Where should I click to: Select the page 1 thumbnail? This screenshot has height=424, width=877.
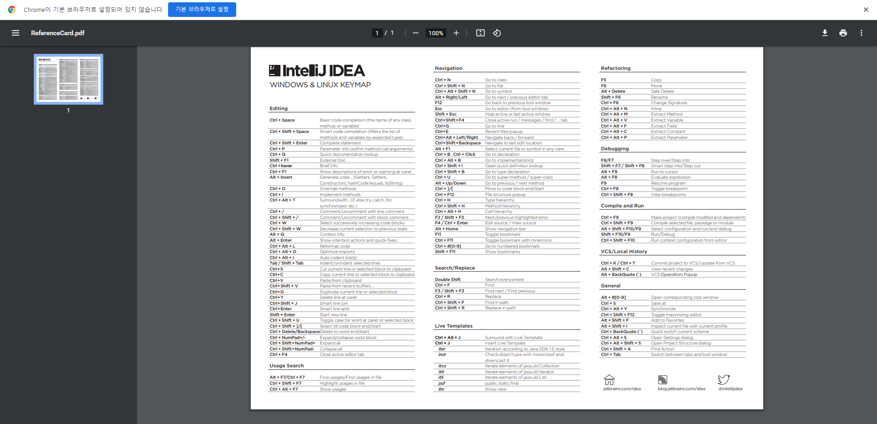[69, 79]
